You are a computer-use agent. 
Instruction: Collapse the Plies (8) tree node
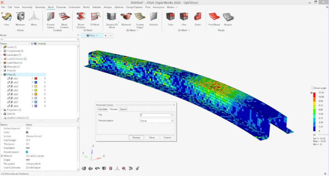click(x=2, y=75)
